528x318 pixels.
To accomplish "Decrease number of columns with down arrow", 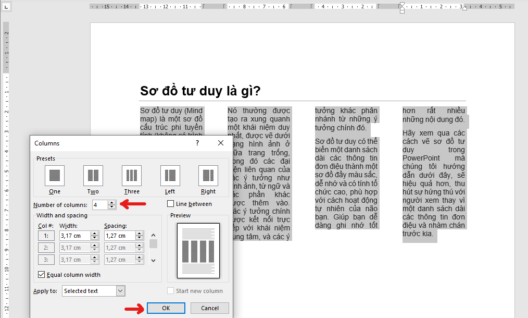I will pos(111,207).
